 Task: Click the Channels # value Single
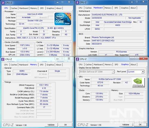click(x=57, y=71)
